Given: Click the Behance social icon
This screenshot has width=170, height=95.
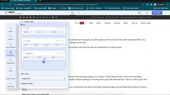Looking at the screenshot, I should coord(44,17).
